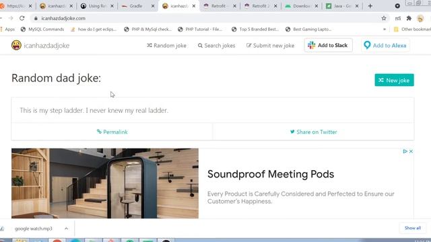Open the PHP Tutorial bookmark
The image size is (431, 242).
tap(200, 30)
